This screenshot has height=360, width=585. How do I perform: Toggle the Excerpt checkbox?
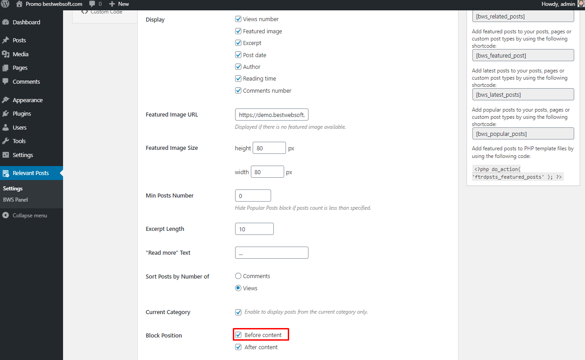pyautogui.click(x=238, y=43)
